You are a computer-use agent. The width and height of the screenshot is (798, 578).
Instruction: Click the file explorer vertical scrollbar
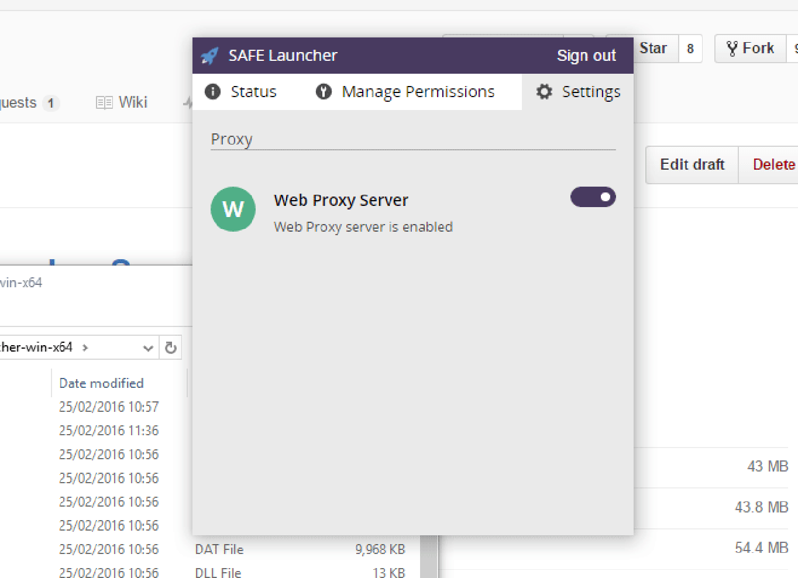[429, 556]
